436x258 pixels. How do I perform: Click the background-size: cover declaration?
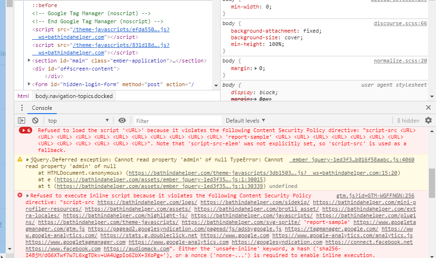click(x=267, y=37)
